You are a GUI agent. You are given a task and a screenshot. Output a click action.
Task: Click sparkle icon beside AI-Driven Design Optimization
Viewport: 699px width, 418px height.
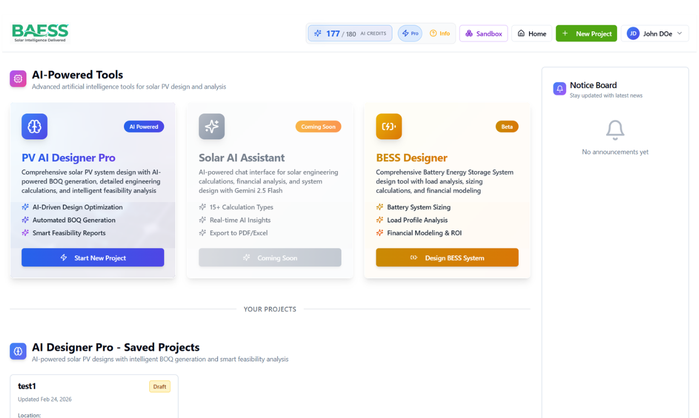coord(25,207)
